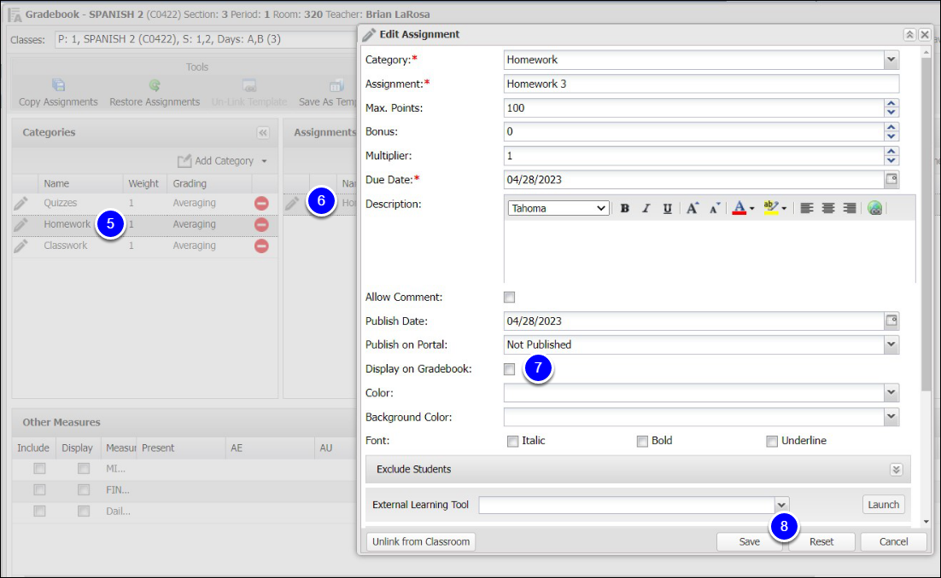941x578 pixels.
Task: Close the Edit Assignment dialog
Action: click(925, 35)
